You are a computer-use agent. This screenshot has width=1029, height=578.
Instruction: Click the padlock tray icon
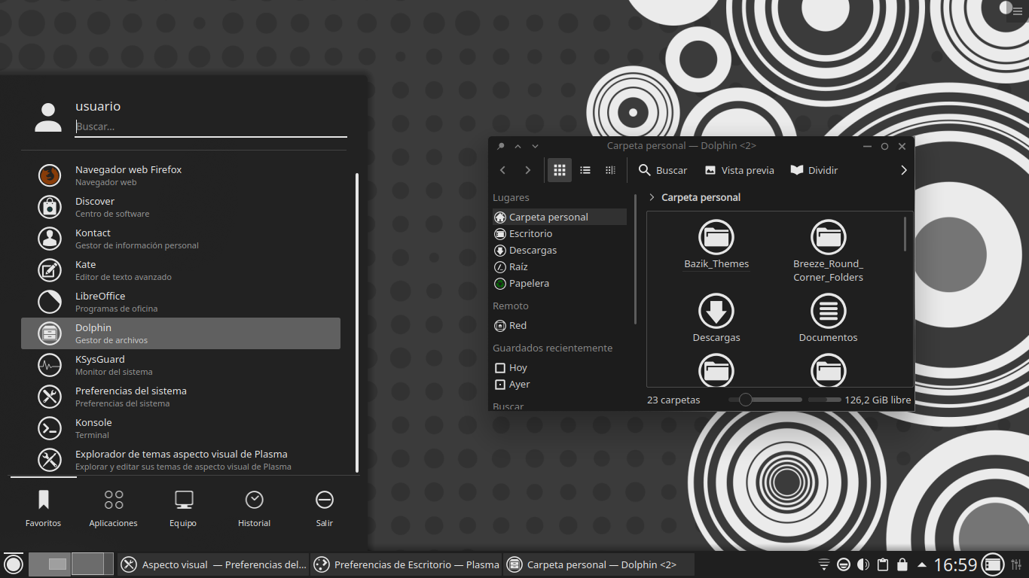click(902, 564)
